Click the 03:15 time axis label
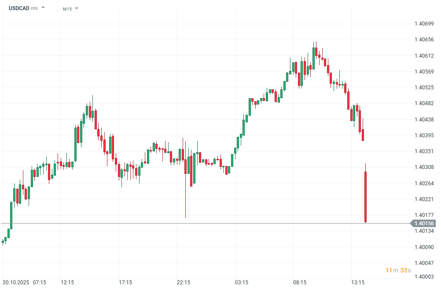This screenshot has height=290, width=441. pos(242,282)
